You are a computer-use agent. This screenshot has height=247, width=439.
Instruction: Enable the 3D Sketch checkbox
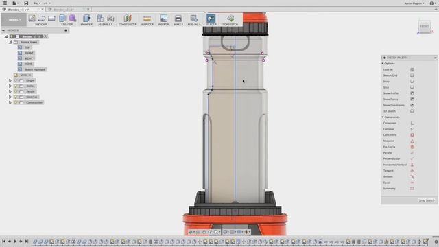(x=412, y=111)
